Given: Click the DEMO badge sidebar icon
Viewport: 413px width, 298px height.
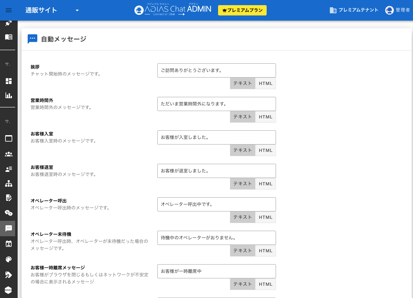Looking at the screenshot, I should pyautogui.click(x=8, y=290).
